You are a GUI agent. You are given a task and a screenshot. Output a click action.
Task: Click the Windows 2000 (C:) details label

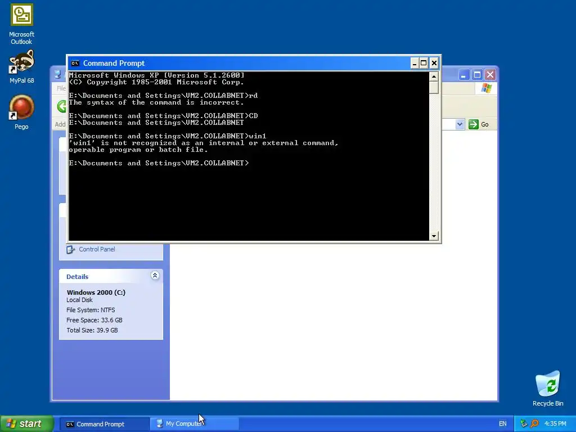pyautogui.click(x=96, y=292)
